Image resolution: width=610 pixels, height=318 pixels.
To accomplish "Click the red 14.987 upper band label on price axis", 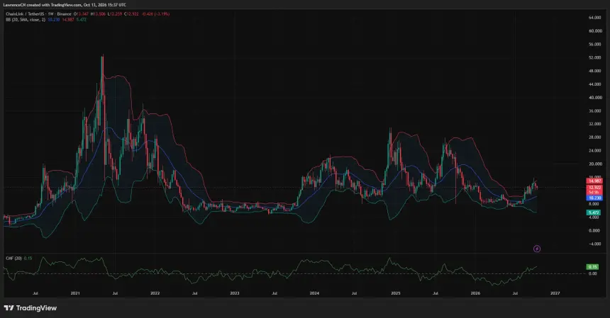I will click(594, 181).
